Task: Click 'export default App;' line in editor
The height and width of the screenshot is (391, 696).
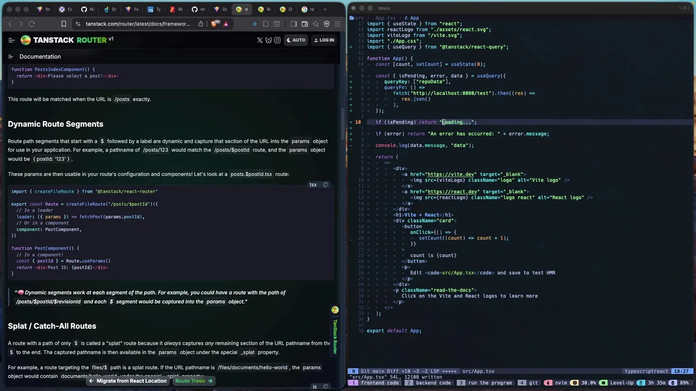Action: point(394,331)
